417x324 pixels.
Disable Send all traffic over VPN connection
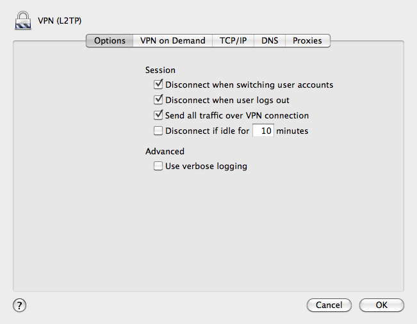coord(158,115)
